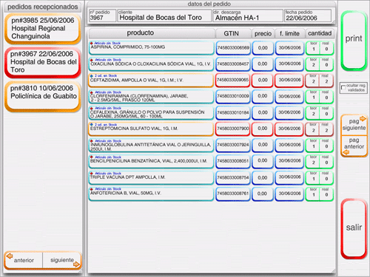Click siguiente in the orders list
This screenshot has height=277, width=370.
click(x=62, y=260)
